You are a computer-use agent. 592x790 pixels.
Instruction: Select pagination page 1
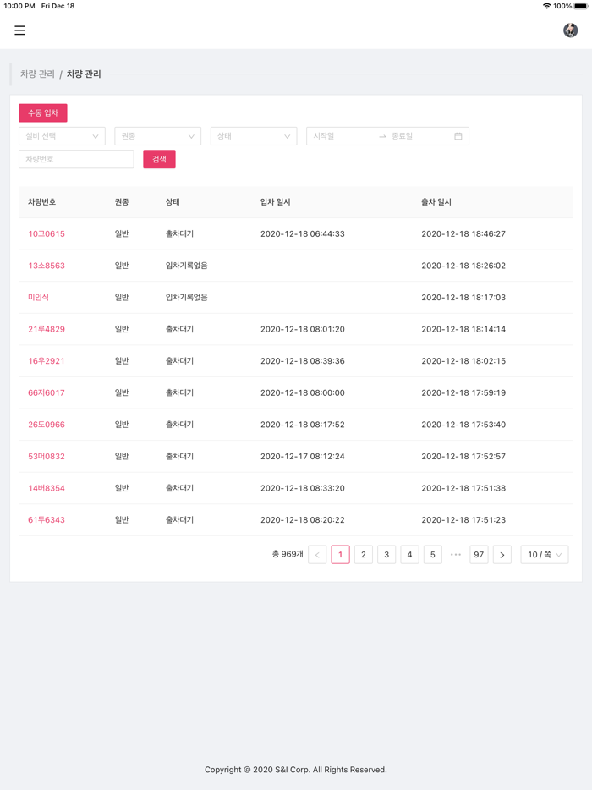[340, 555]
